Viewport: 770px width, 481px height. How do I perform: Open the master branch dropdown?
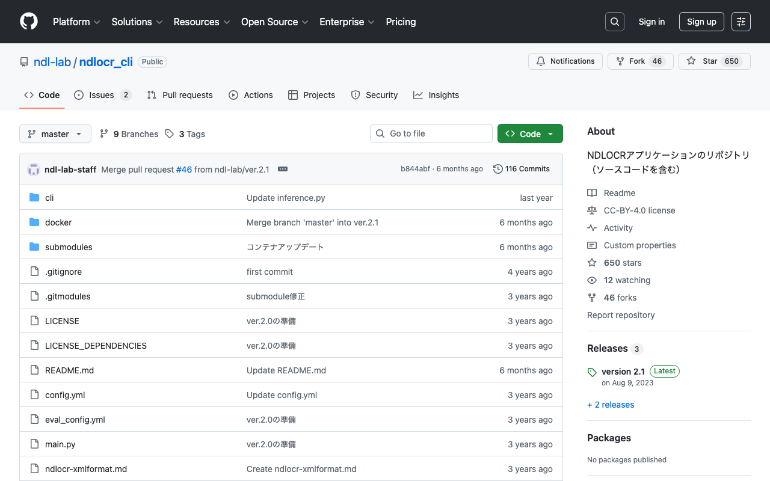click(55, 134)
